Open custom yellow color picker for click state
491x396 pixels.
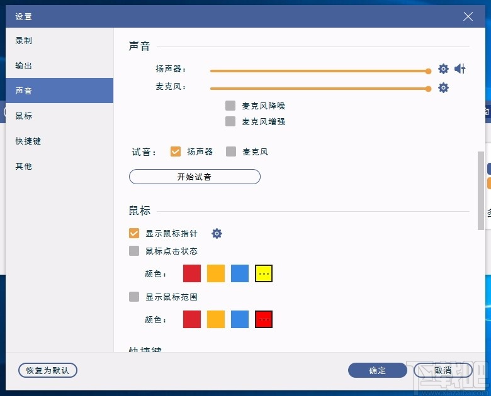pyautogui.click(x=264, y=273)
